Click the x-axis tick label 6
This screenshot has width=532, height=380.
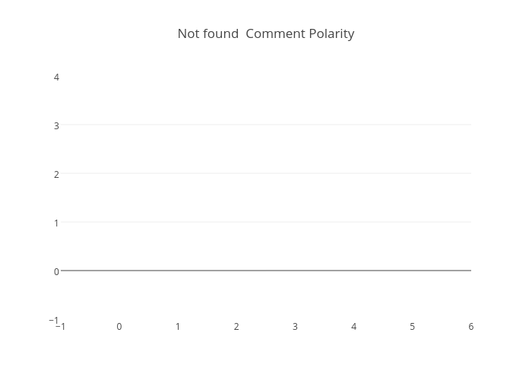click(x=471, y=327)
